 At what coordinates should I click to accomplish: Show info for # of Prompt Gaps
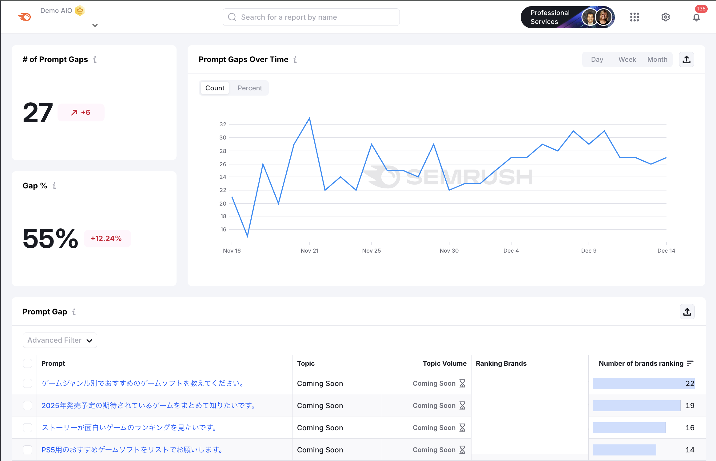point(95,60)
